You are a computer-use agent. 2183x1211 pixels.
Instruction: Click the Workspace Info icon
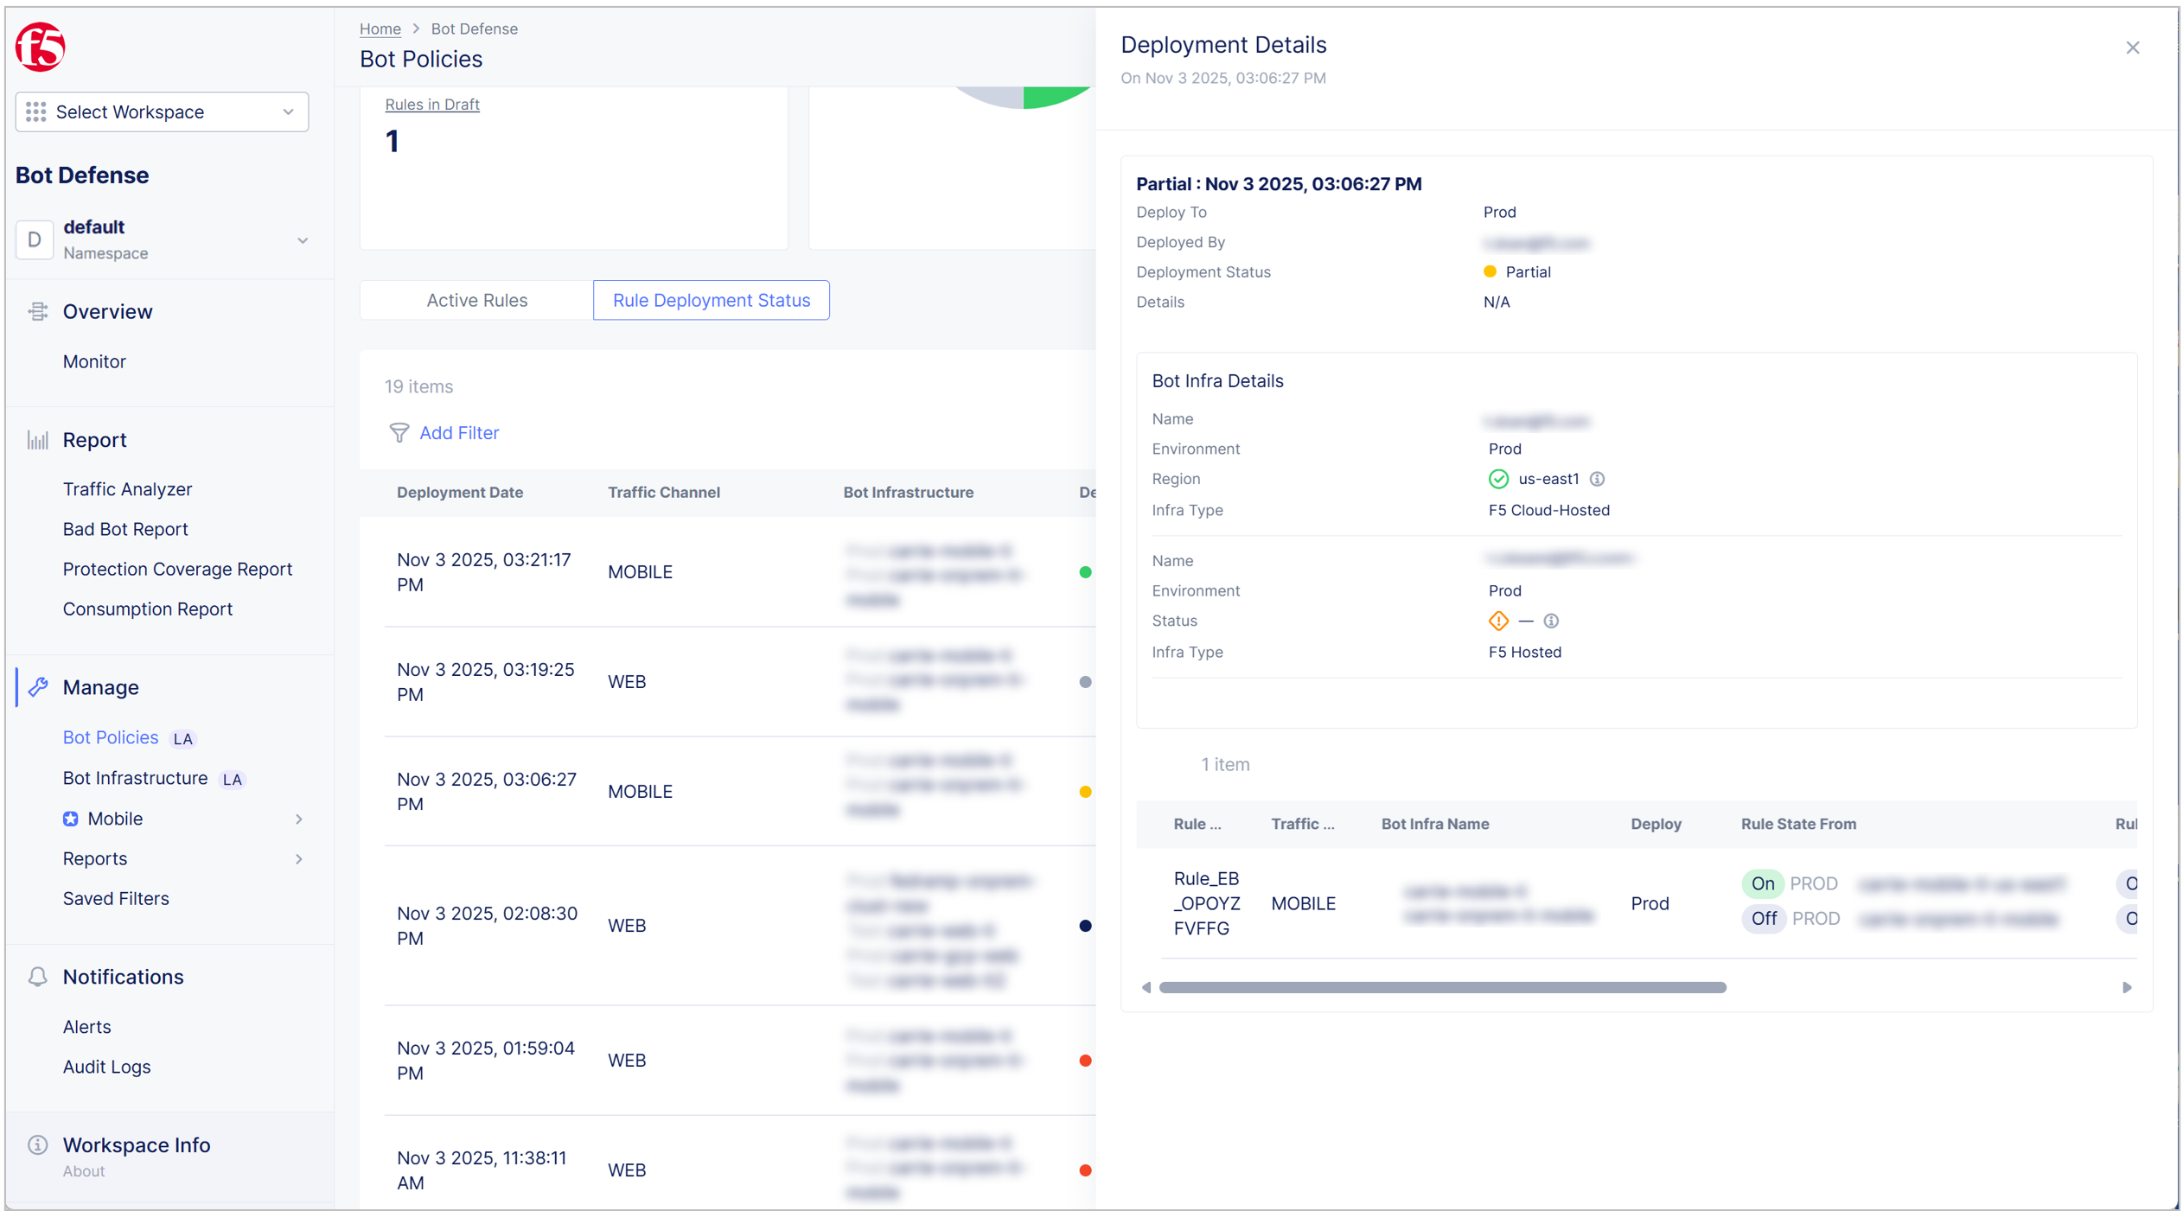[37, 1144]
